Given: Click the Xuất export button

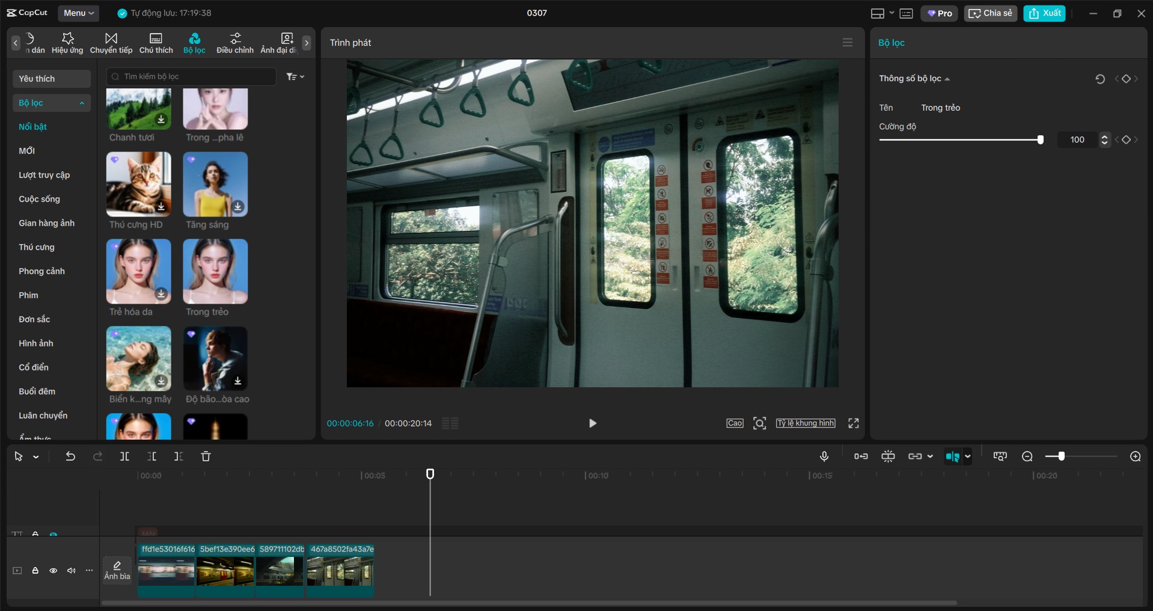Looking at the screenshot, I should pos(1044,13).
